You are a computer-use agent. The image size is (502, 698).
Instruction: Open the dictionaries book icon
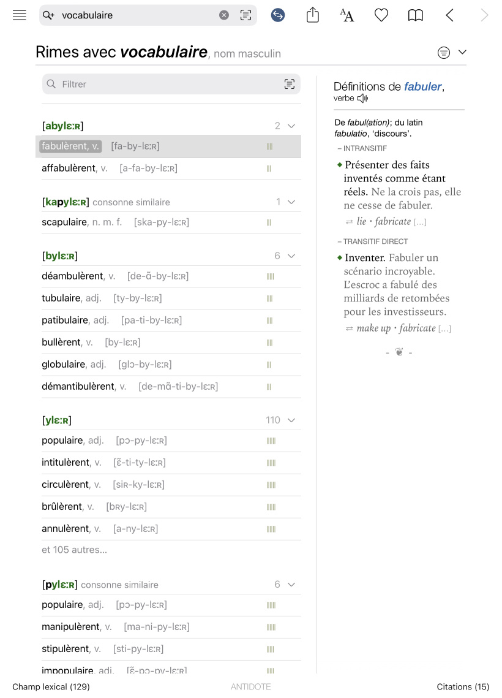point(415,15)
